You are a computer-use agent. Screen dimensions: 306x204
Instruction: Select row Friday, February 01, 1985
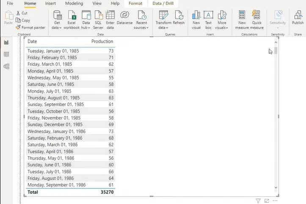[x=70, y=57]
